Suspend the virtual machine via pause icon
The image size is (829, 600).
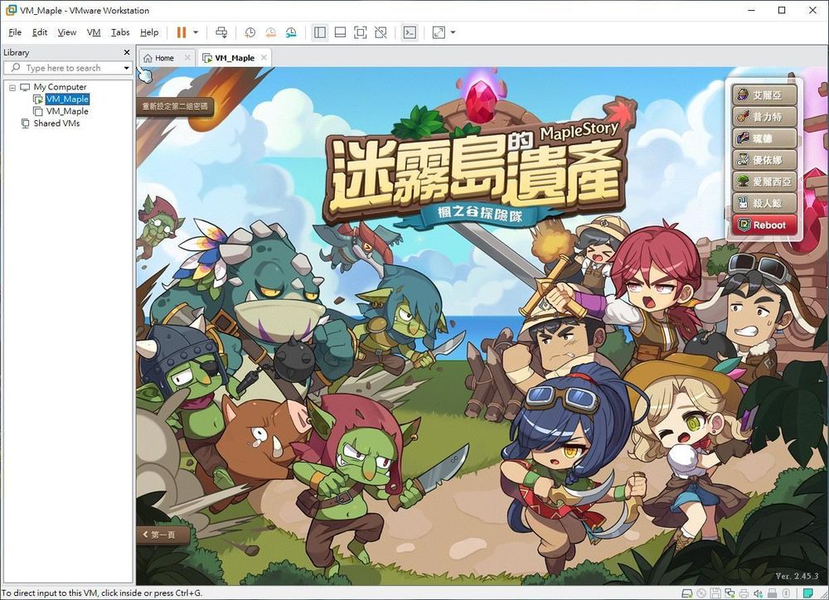click(182, 32)
